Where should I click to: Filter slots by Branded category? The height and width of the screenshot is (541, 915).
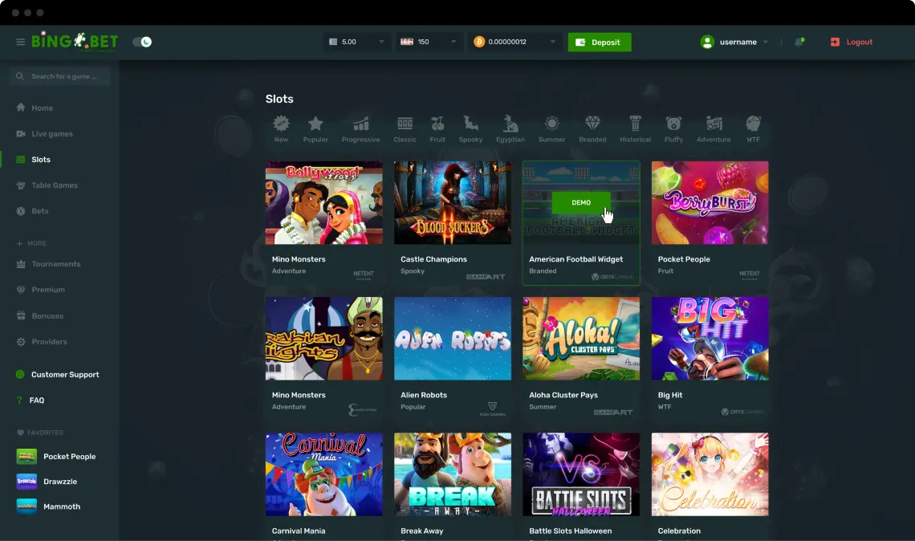[593, 129]
